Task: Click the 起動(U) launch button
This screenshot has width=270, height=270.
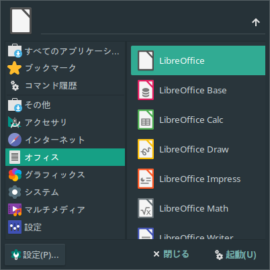Action: click(x=236, y=255)
